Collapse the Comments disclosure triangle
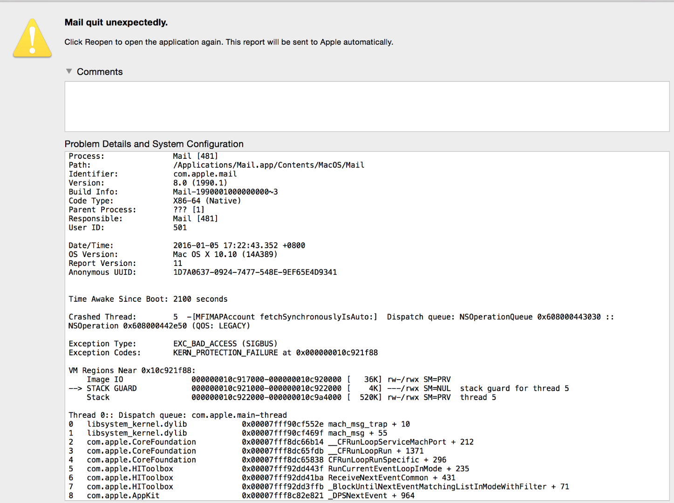This screenshot has height=503, width=674. [69, 71]
